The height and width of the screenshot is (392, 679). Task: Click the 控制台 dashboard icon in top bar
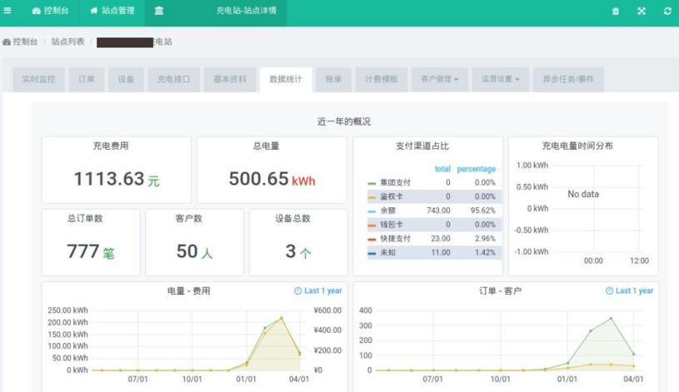tap(37, 11)
